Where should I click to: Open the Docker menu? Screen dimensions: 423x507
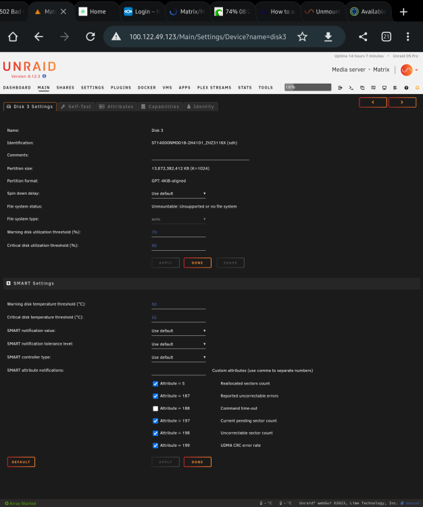click(x=147, y=88)
